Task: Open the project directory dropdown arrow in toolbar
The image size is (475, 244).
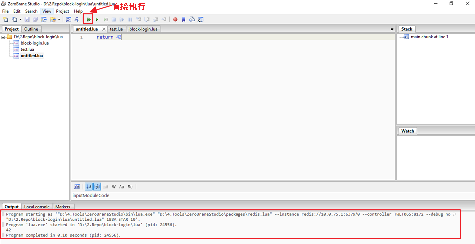Action: click(x=59, y=20)
